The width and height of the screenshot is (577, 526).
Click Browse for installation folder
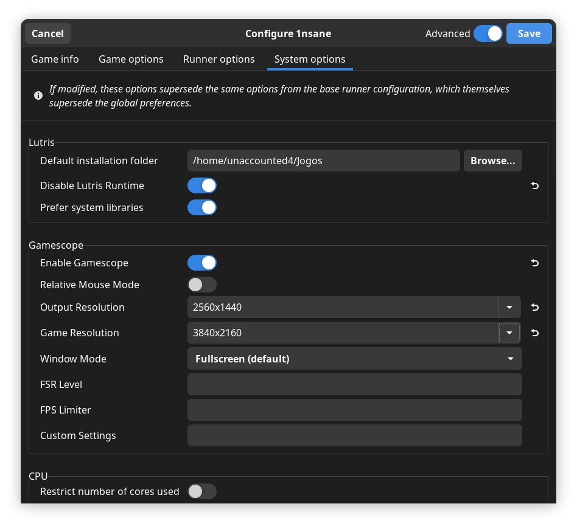[493, 161]
